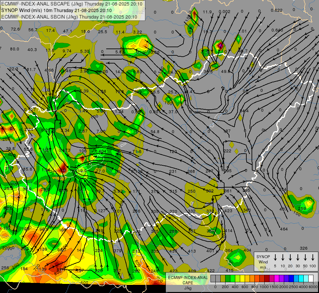The height and width of the screenshot is (293, 319).
Task: Pick the yellow swatch above 600 in the CAPE legend
Action: 242,279
